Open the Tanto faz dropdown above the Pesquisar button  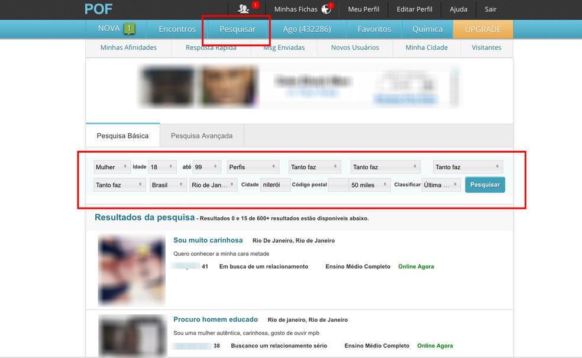click(468, 167)
